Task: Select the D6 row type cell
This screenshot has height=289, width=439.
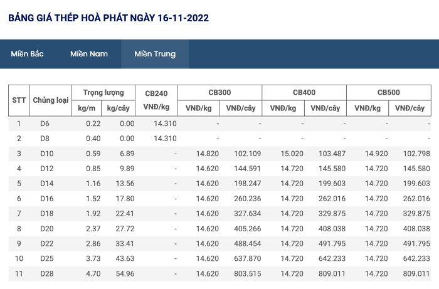Action: 45,123
